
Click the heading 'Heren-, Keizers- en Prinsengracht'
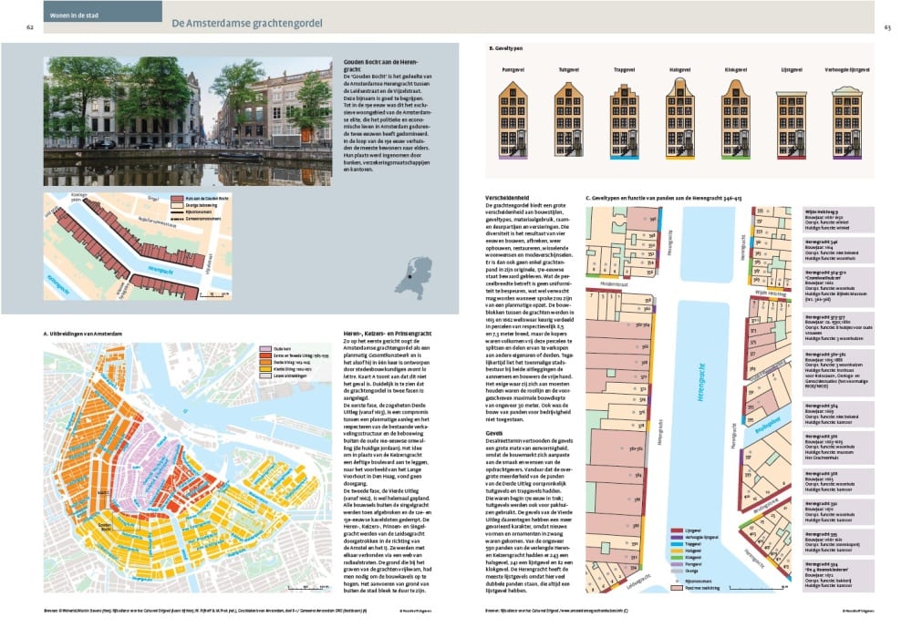click(x=388, y=334)
